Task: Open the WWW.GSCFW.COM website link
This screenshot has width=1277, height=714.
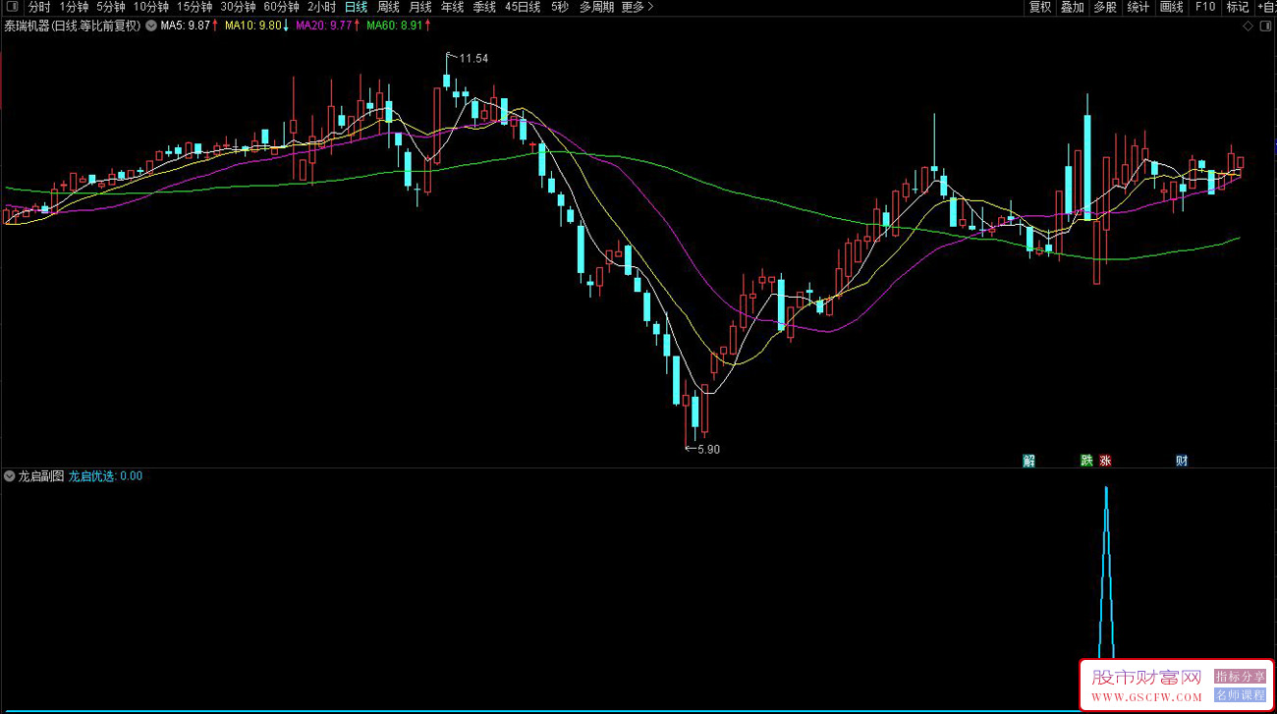Action: tap(1147, 697)
